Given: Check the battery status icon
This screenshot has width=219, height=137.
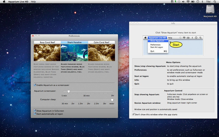Looking at the screenshot, I should tap(193, 2).
